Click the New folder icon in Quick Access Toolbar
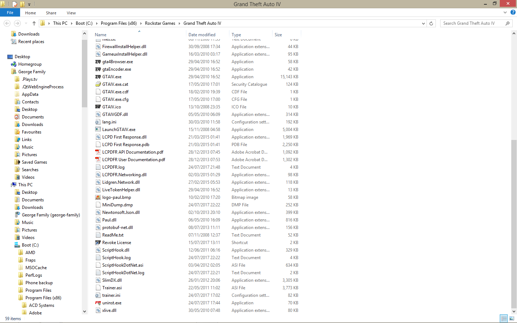Image resolution: width=517 pixels, height=323 pixels. click(x=22, y=4)
